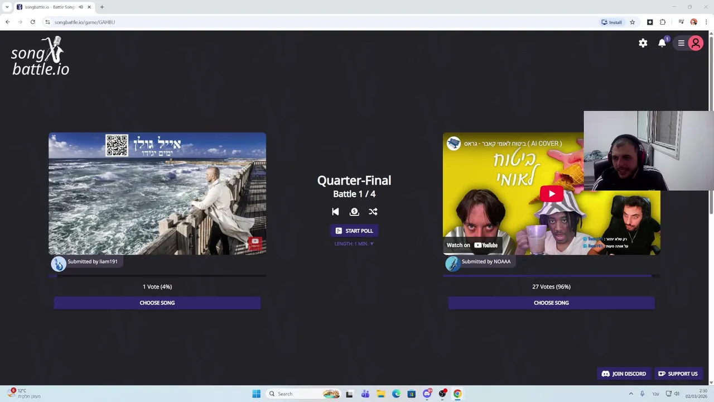Open the Windows Start menu
This screenshot has height=402, width=714.
click(x=256, y=394)
